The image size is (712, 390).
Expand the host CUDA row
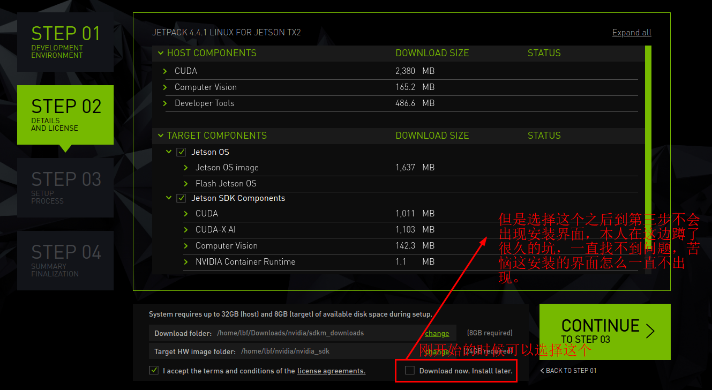tap(165, 71)
